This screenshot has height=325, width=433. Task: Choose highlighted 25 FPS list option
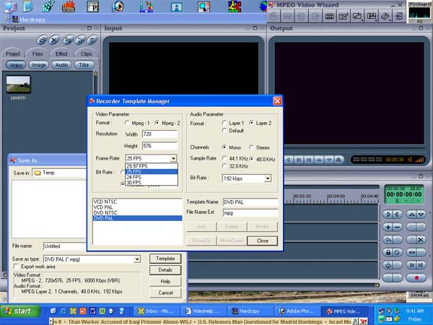point(152,172)
